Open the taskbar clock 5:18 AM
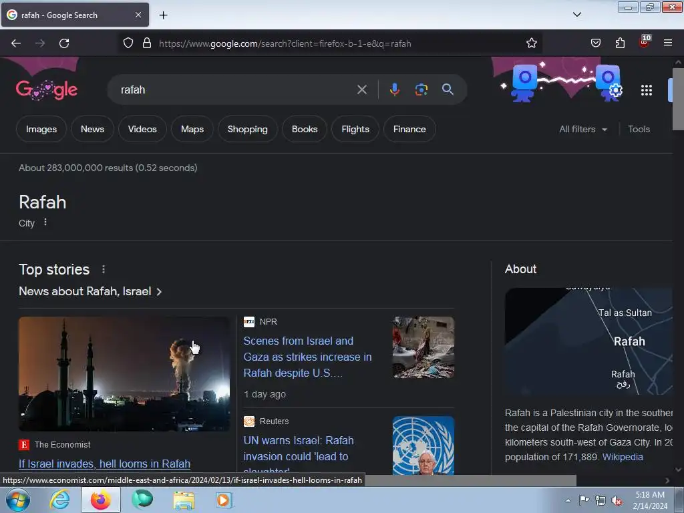 tap(650, 500)
